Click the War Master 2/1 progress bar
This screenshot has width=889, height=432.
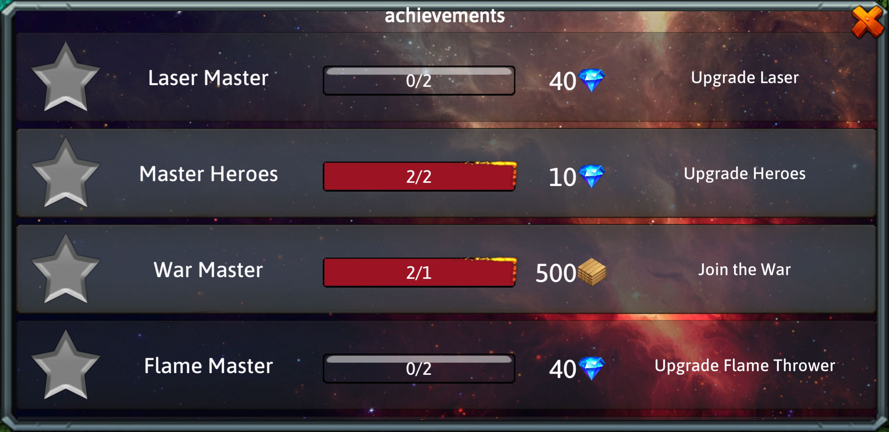point(419,272)
